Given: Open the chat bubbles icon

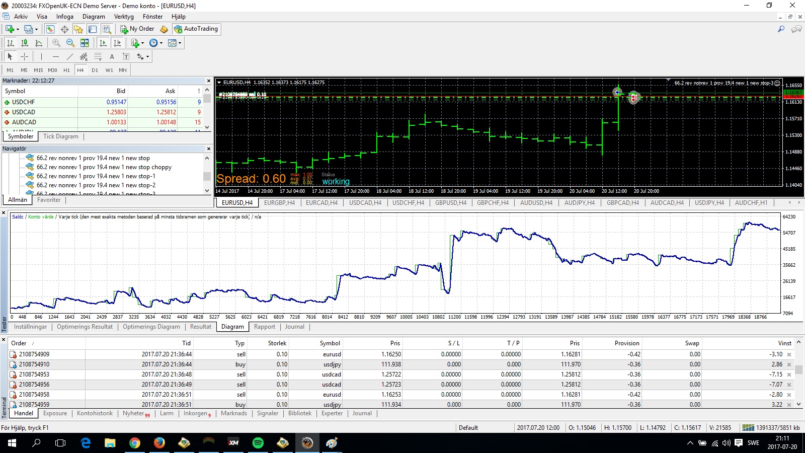Looking at the screenshot, I should (796, 29).
